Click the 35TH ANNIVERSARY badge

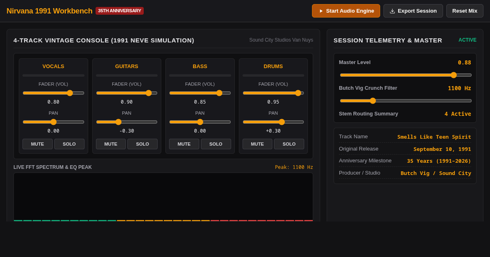(120, 11)
